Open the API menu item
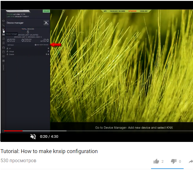The height and width of the screenshot is (171, 193). point(105,11)
